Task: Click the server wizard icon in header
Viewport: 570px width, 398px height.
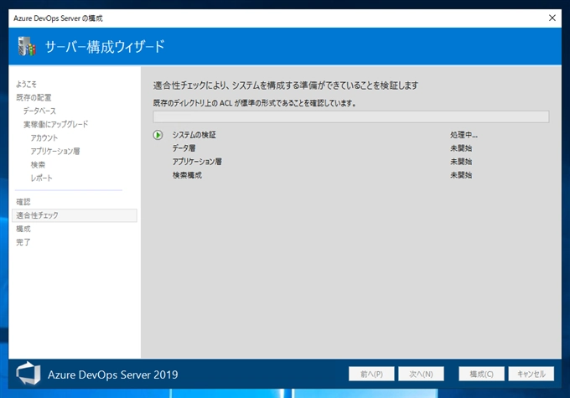Action: 27,46
